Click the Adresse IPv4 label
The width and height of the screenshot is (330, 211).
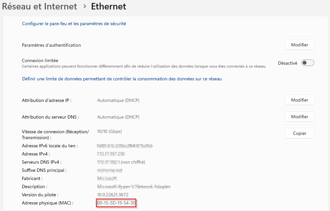tap(36, 154)
